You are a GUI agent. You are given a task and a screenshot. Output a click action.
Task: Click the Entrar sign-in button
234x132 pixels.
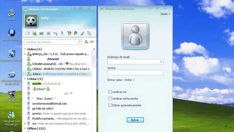point(135,120)
